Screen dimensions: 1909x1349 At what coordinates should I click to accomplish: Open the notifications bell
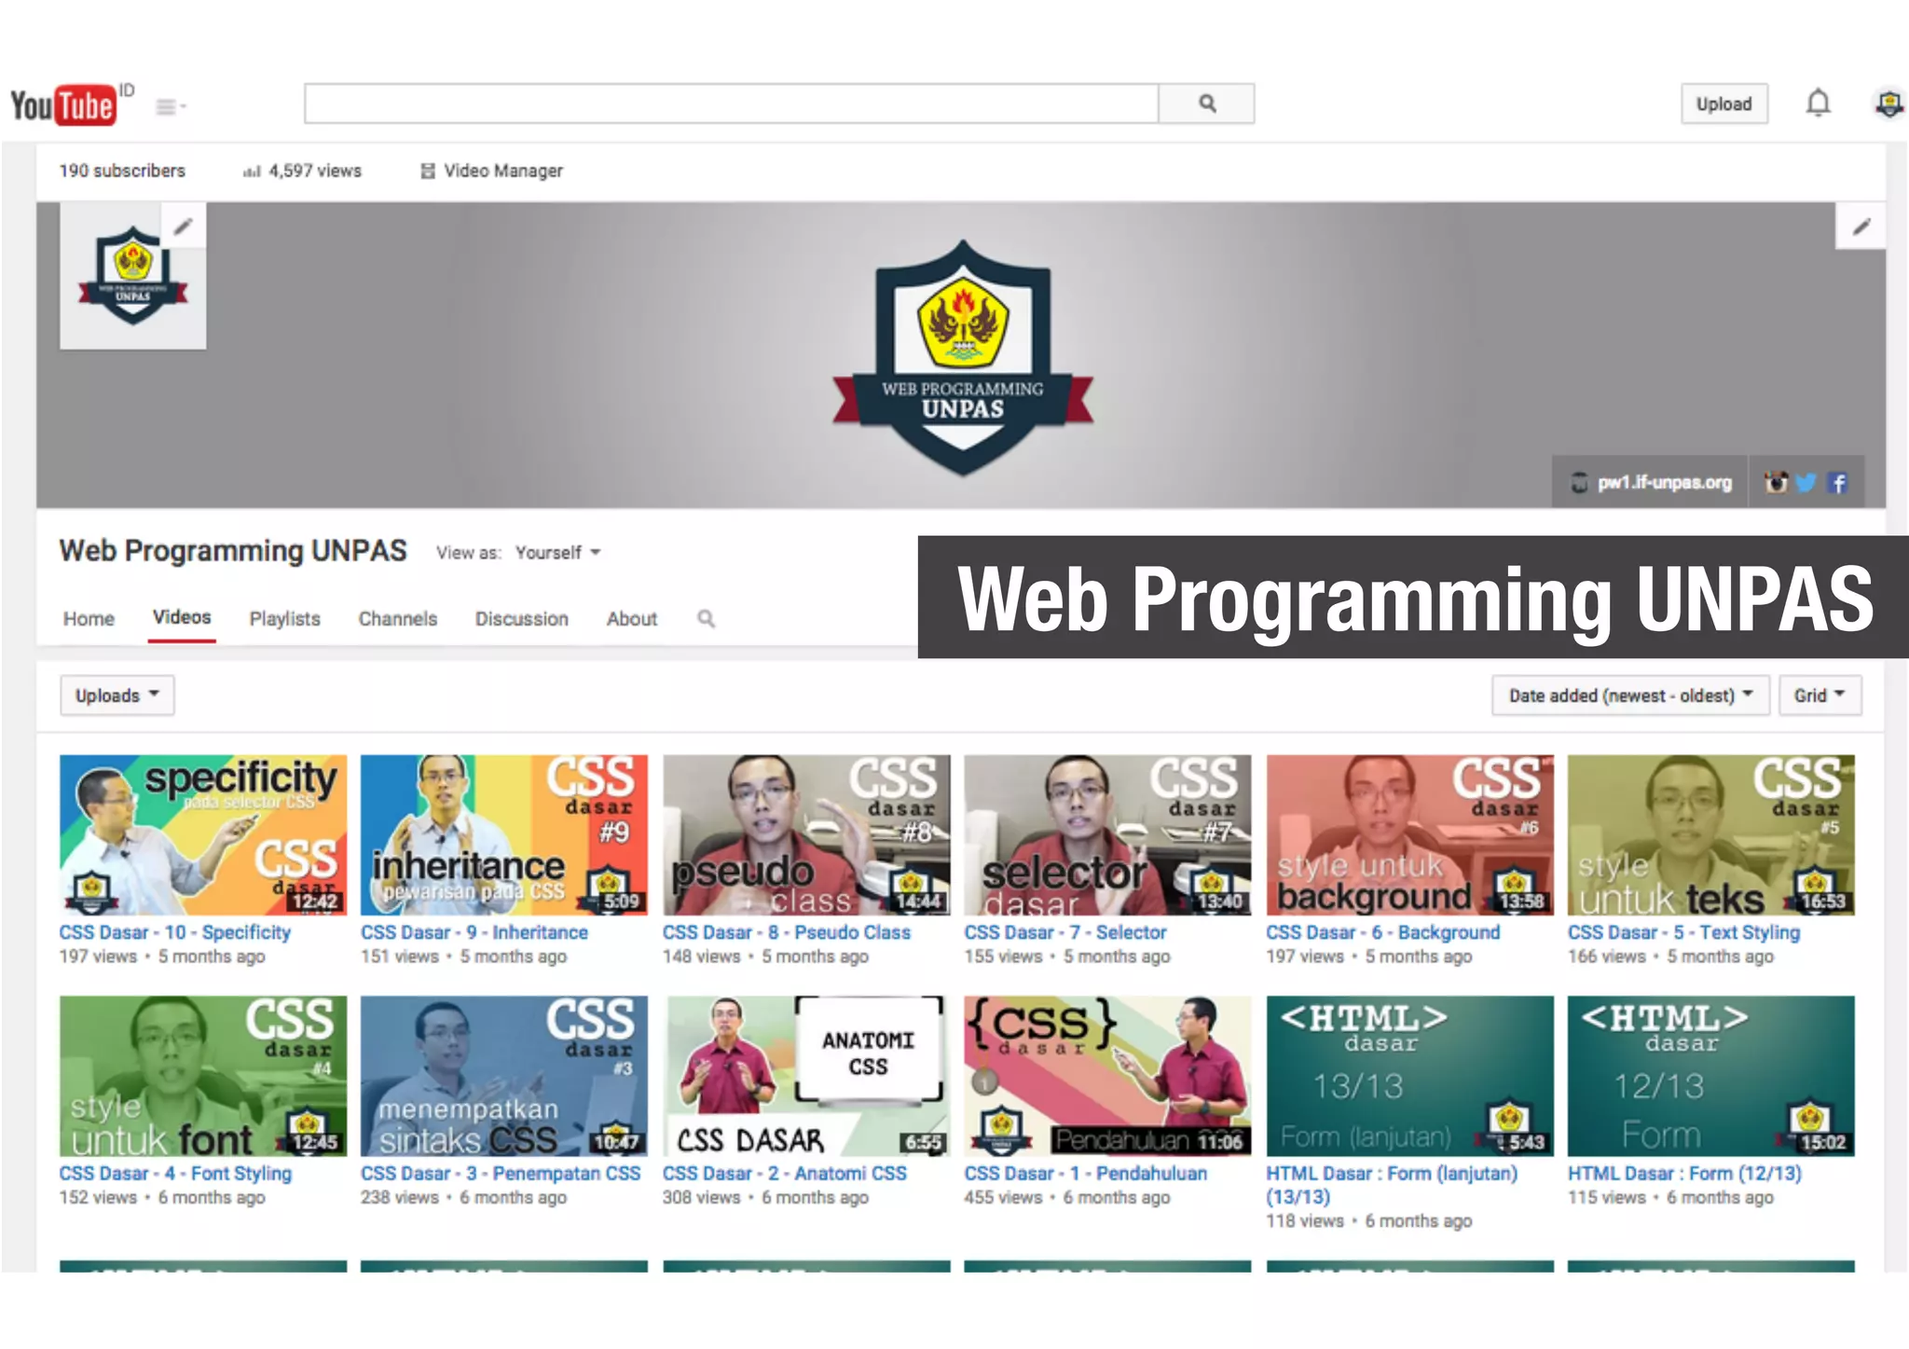click(x=1818, y=103)
